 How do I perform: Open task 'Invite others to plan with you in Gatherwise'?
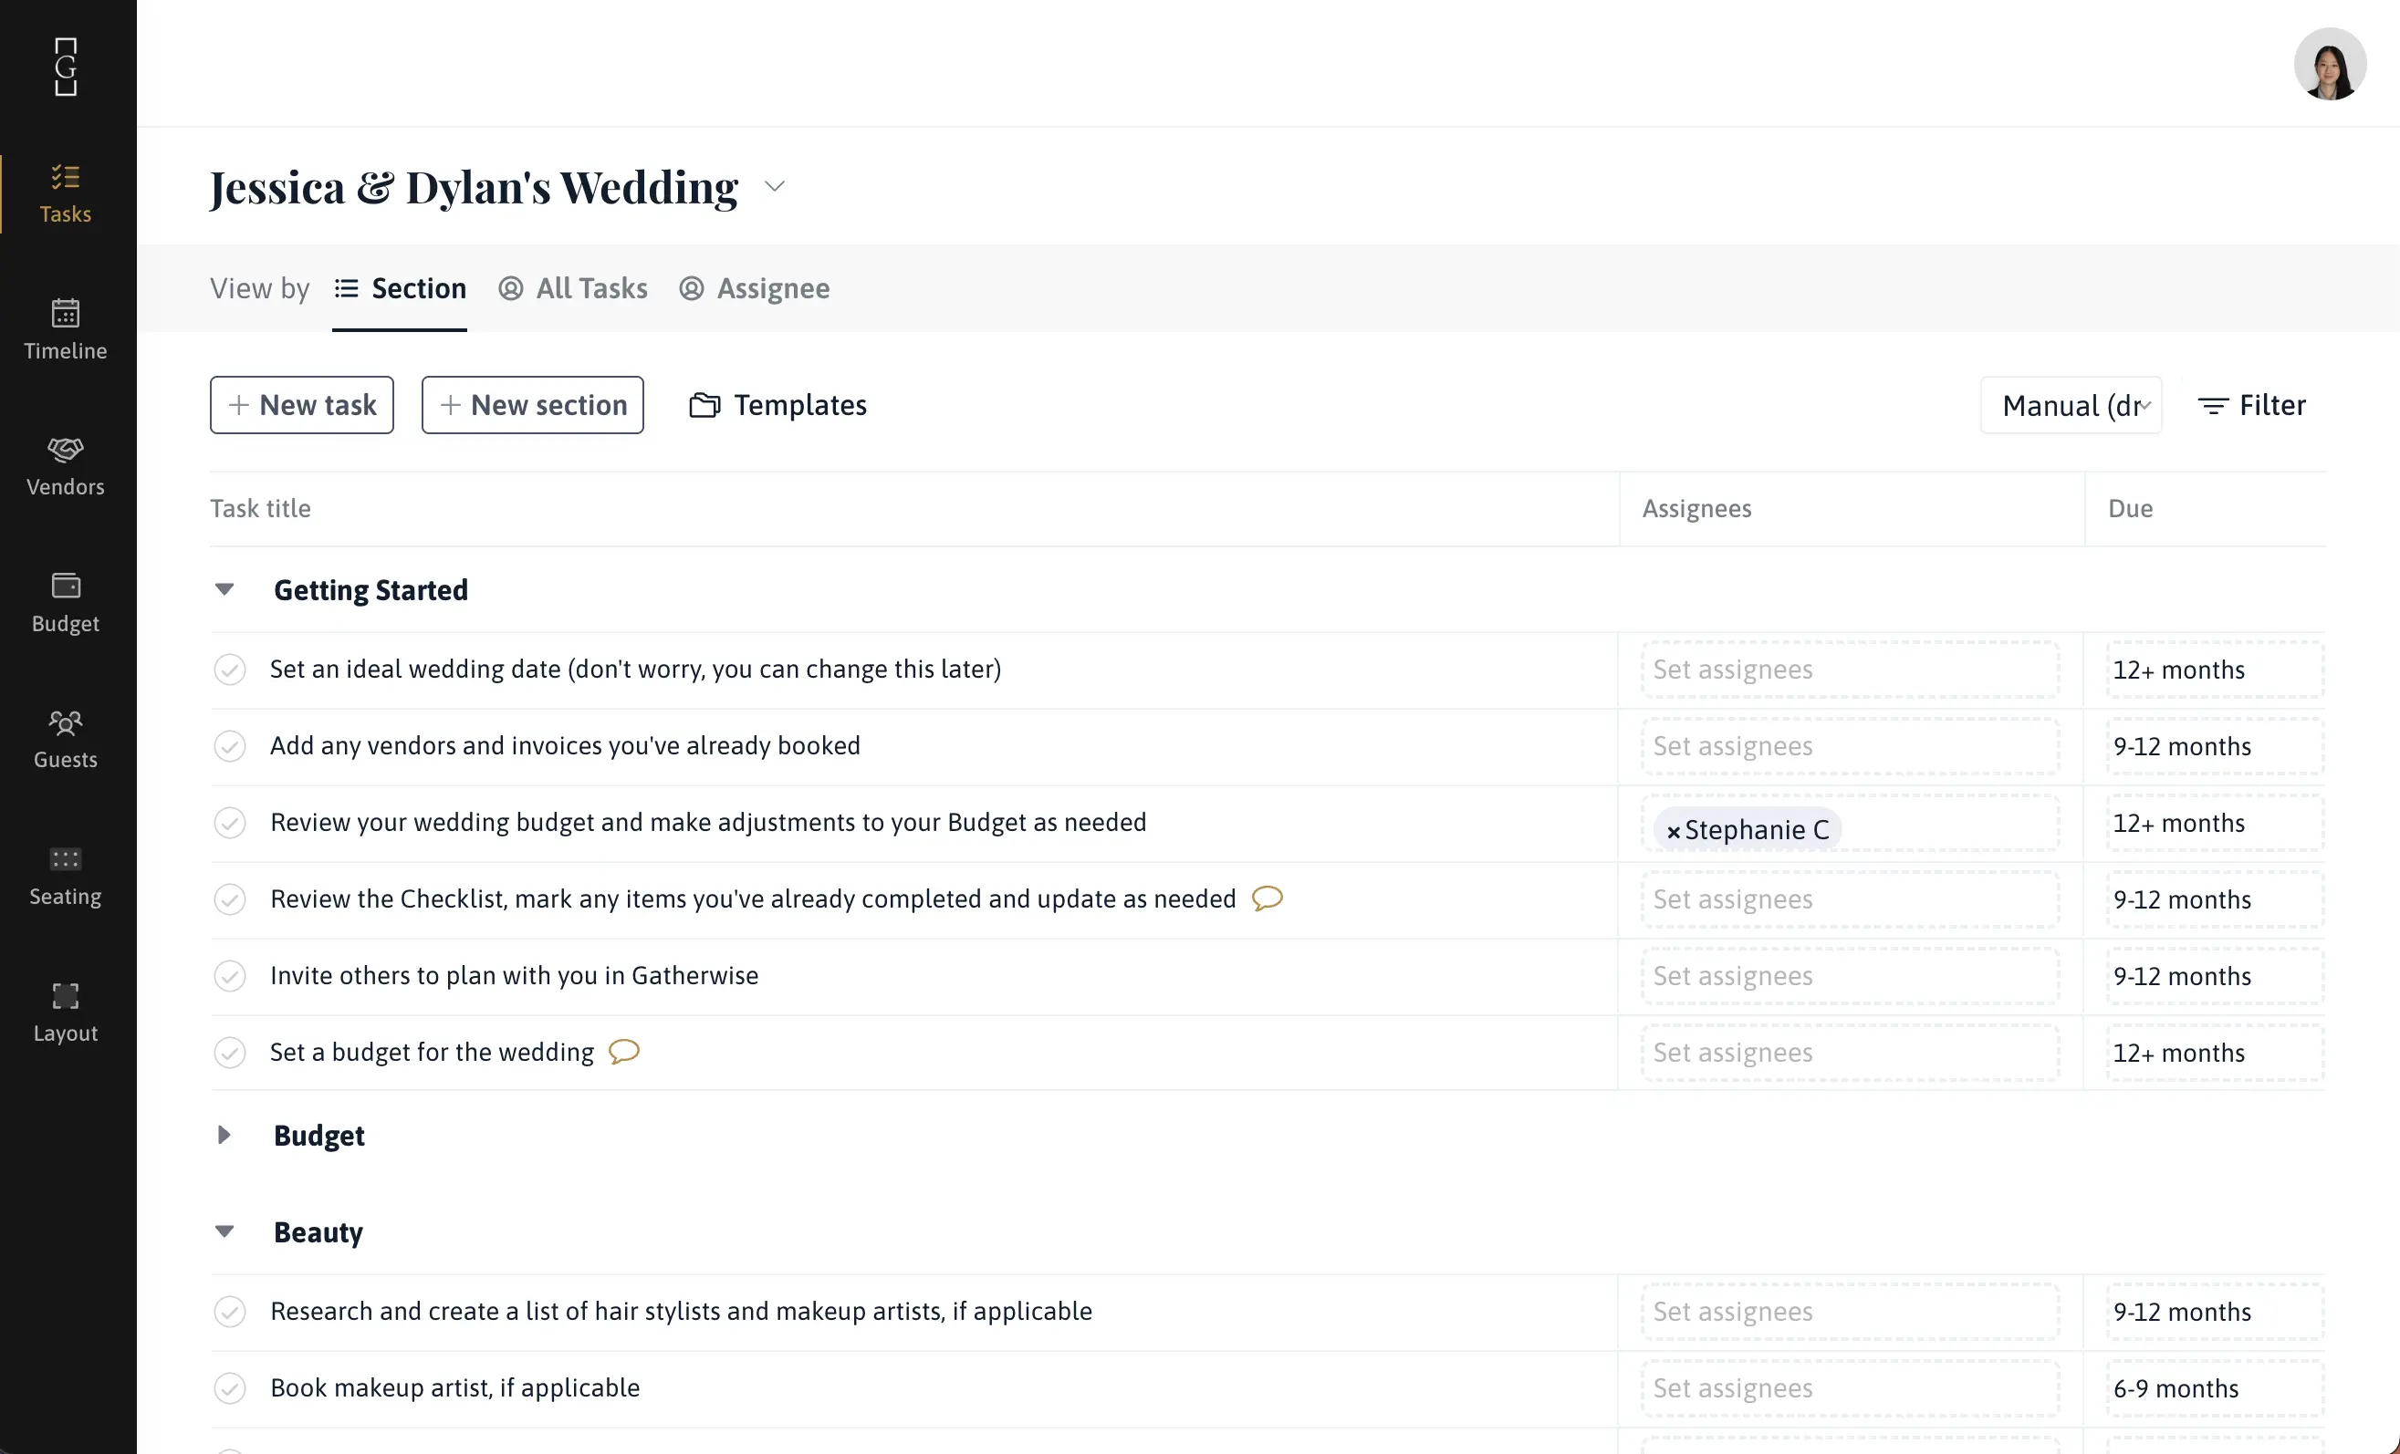[515, 976]
